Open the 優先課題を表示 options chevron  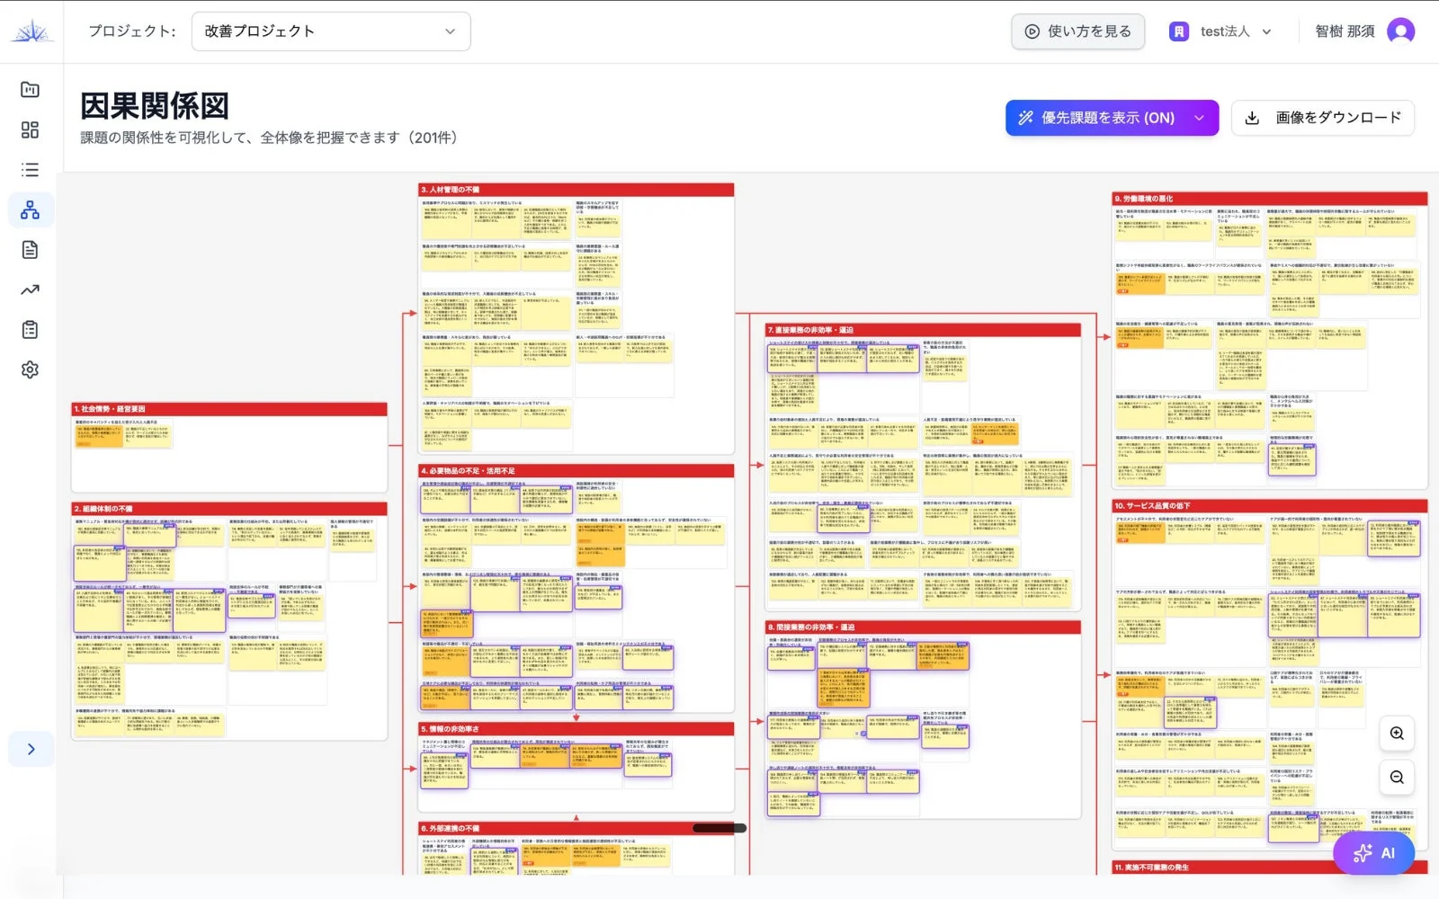[1199, 117]
